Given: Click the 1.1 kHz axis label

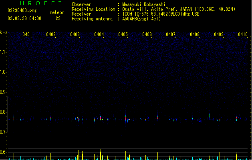Looking at the screenshot, I should (x=3, y=52).
